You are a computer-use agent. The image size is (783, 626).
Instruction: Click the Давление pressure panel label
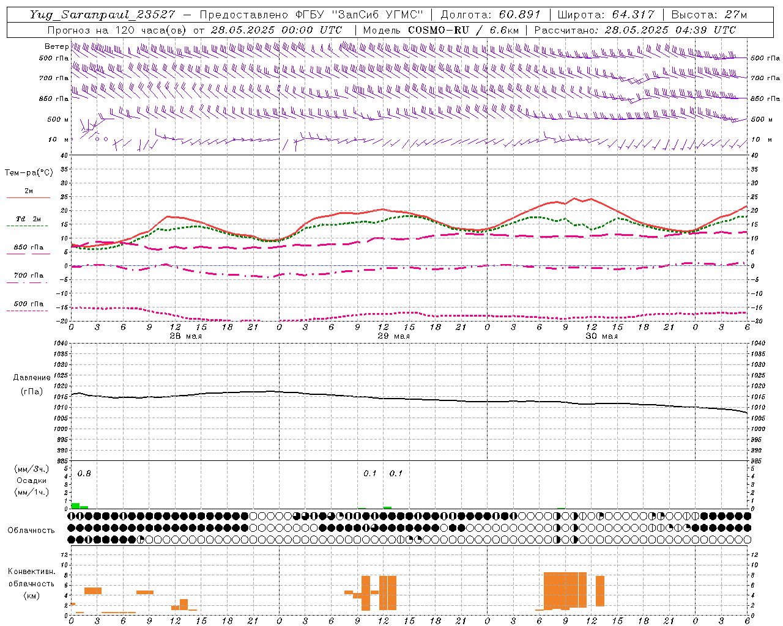(32, 378)
